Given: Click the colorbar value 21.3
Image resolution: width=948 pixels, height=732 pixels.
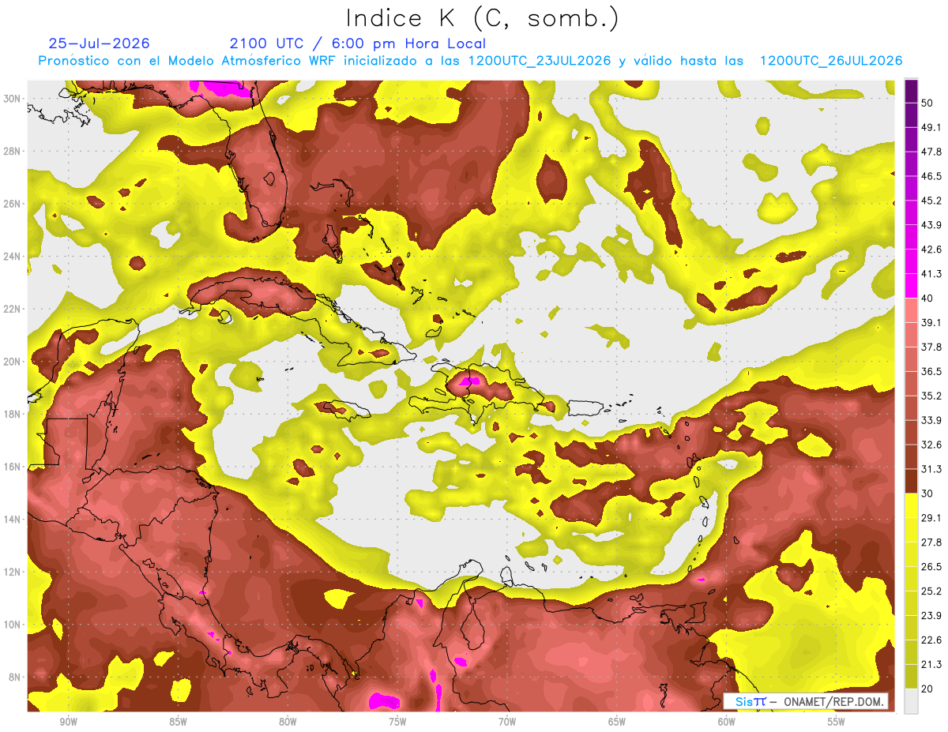Looking at the screenshot, I should coord(931,665).
